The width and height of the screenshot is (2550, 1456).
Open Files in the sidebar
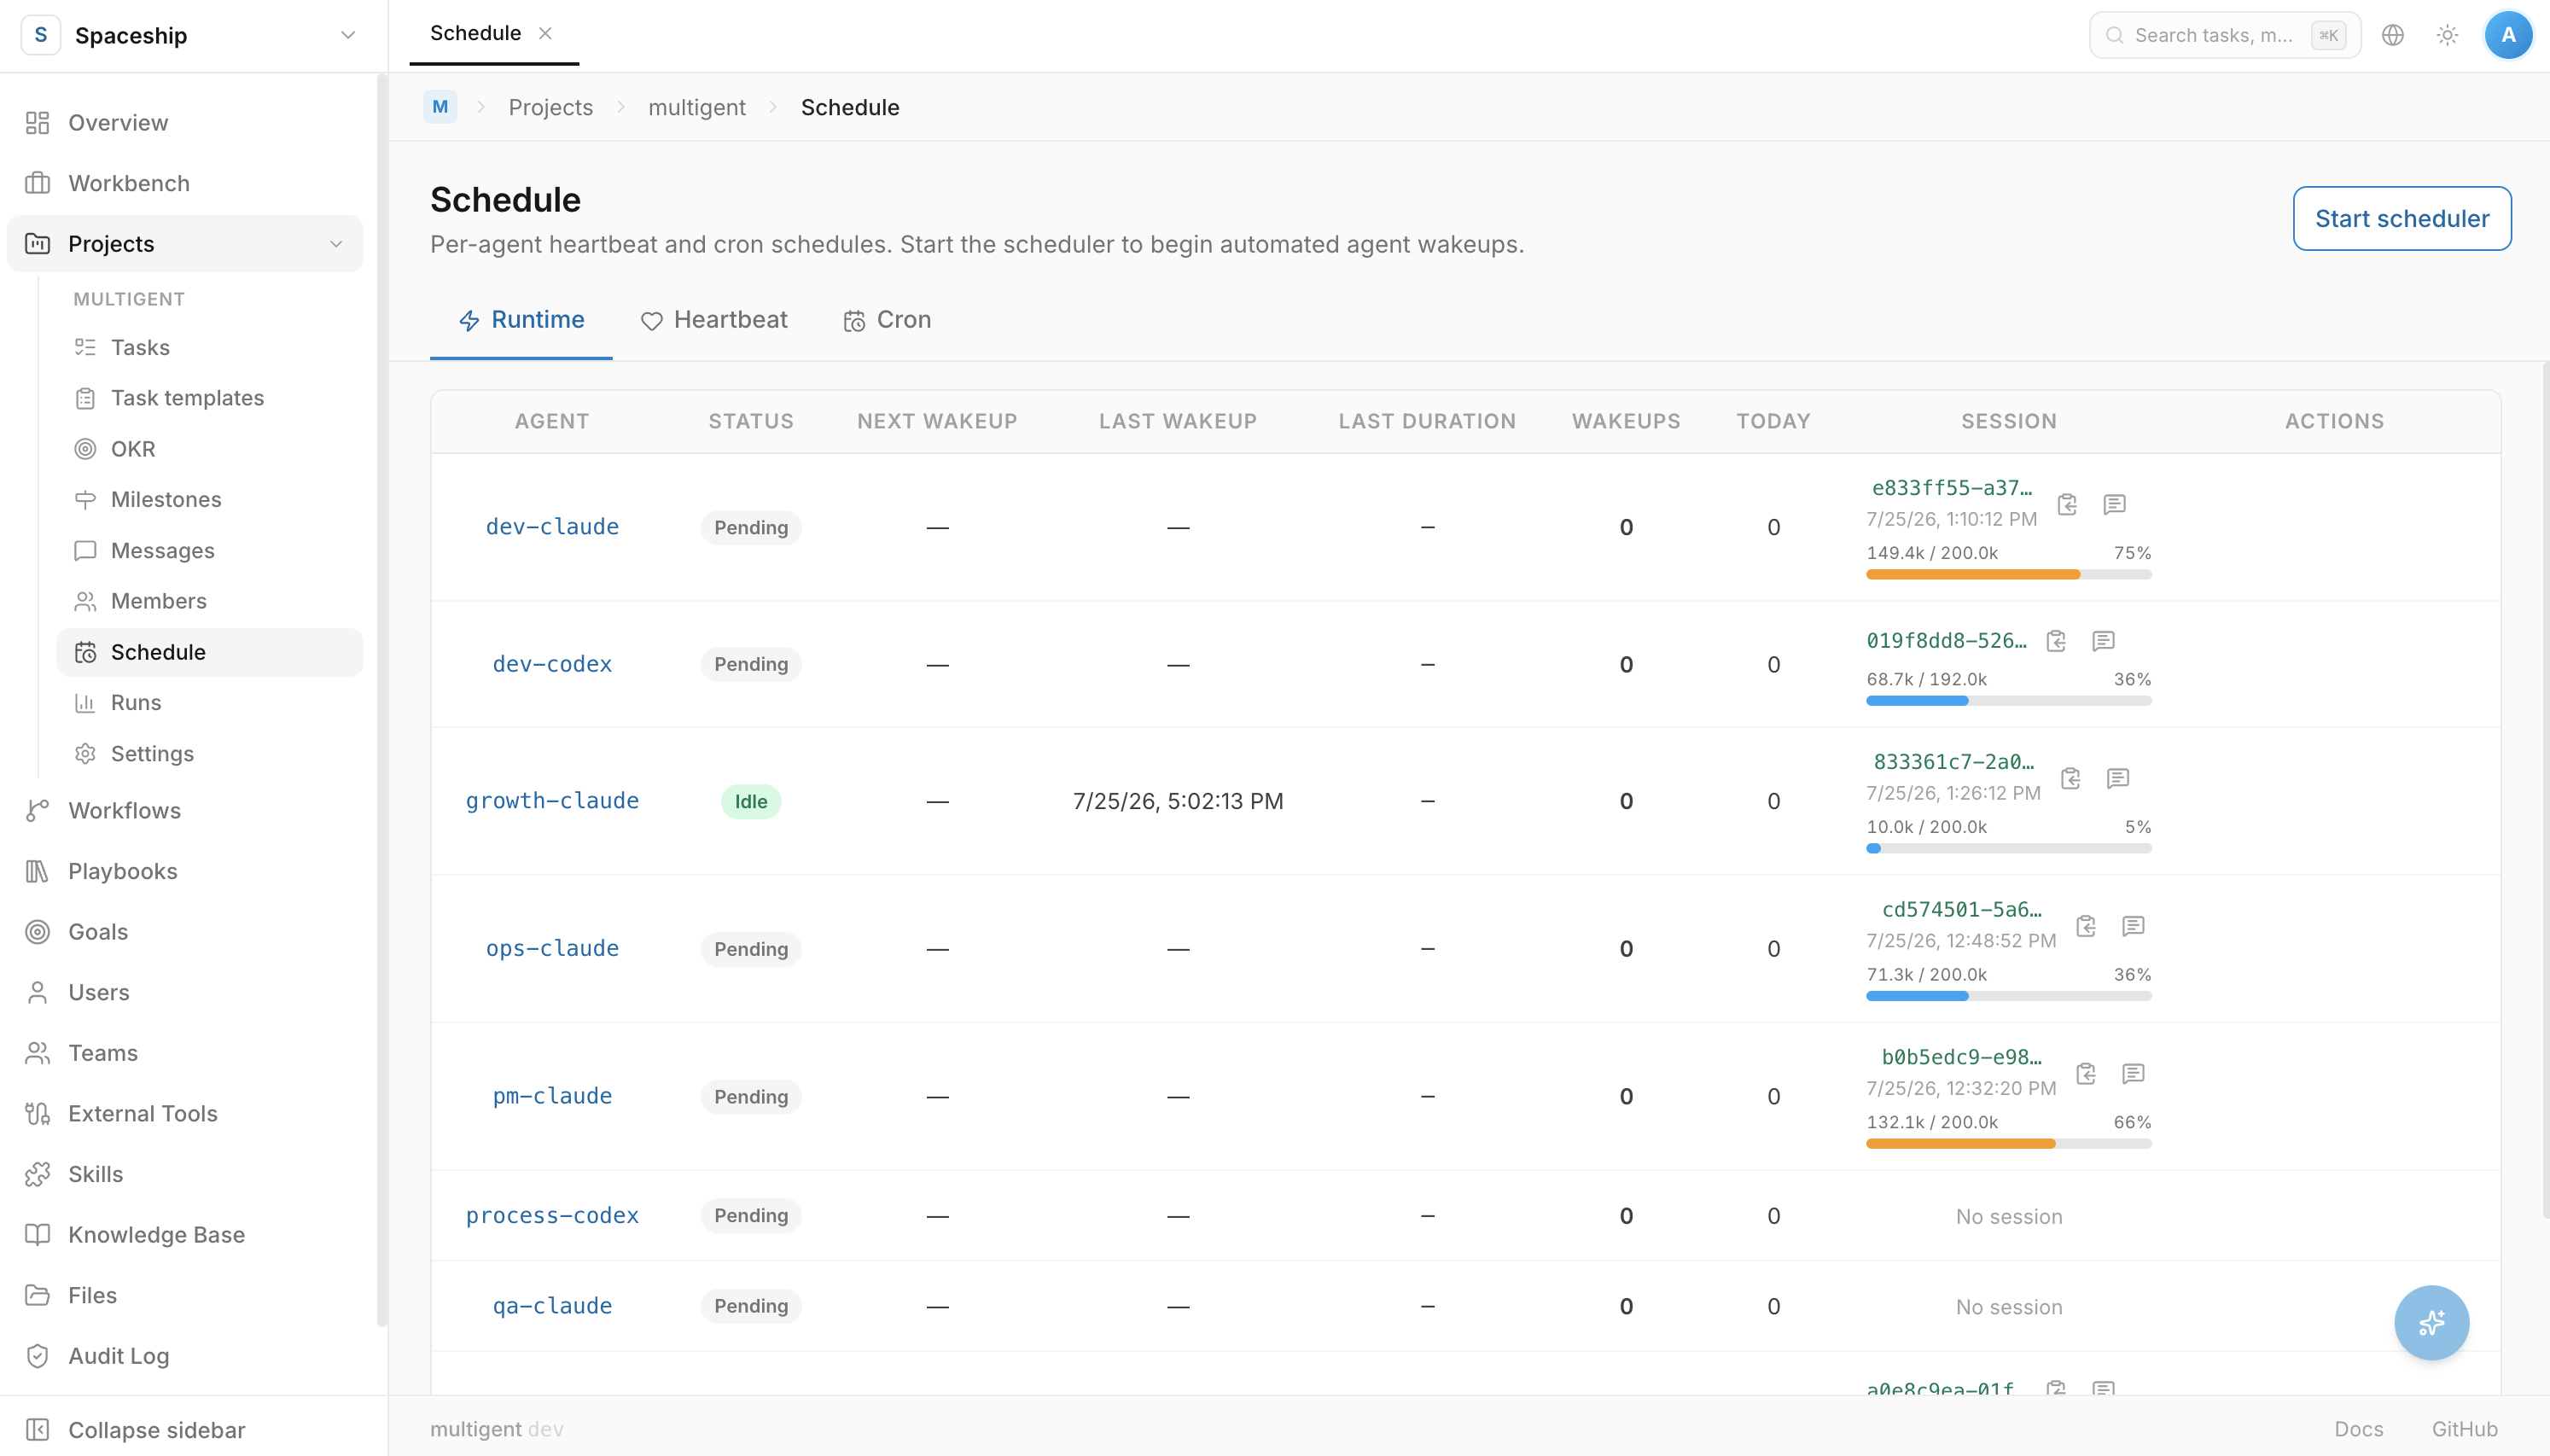coord(185,1295)
